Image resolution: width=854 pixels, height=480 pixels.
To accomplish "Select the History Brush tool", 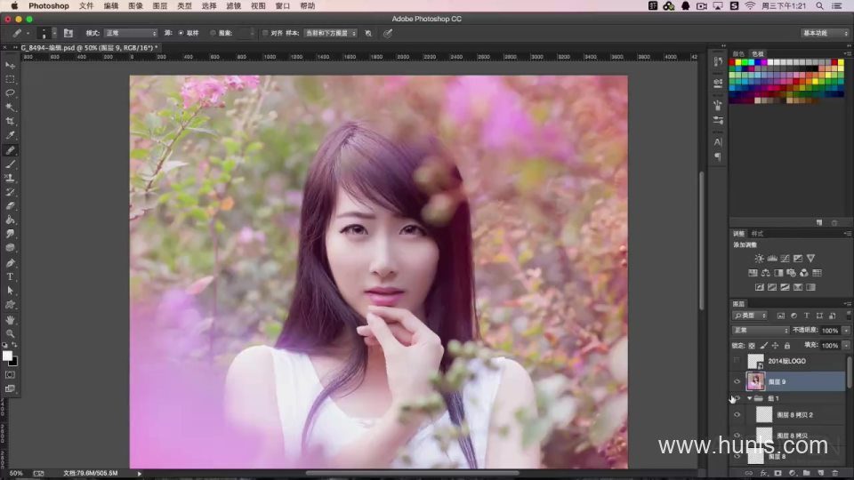I will click(10, 192).
